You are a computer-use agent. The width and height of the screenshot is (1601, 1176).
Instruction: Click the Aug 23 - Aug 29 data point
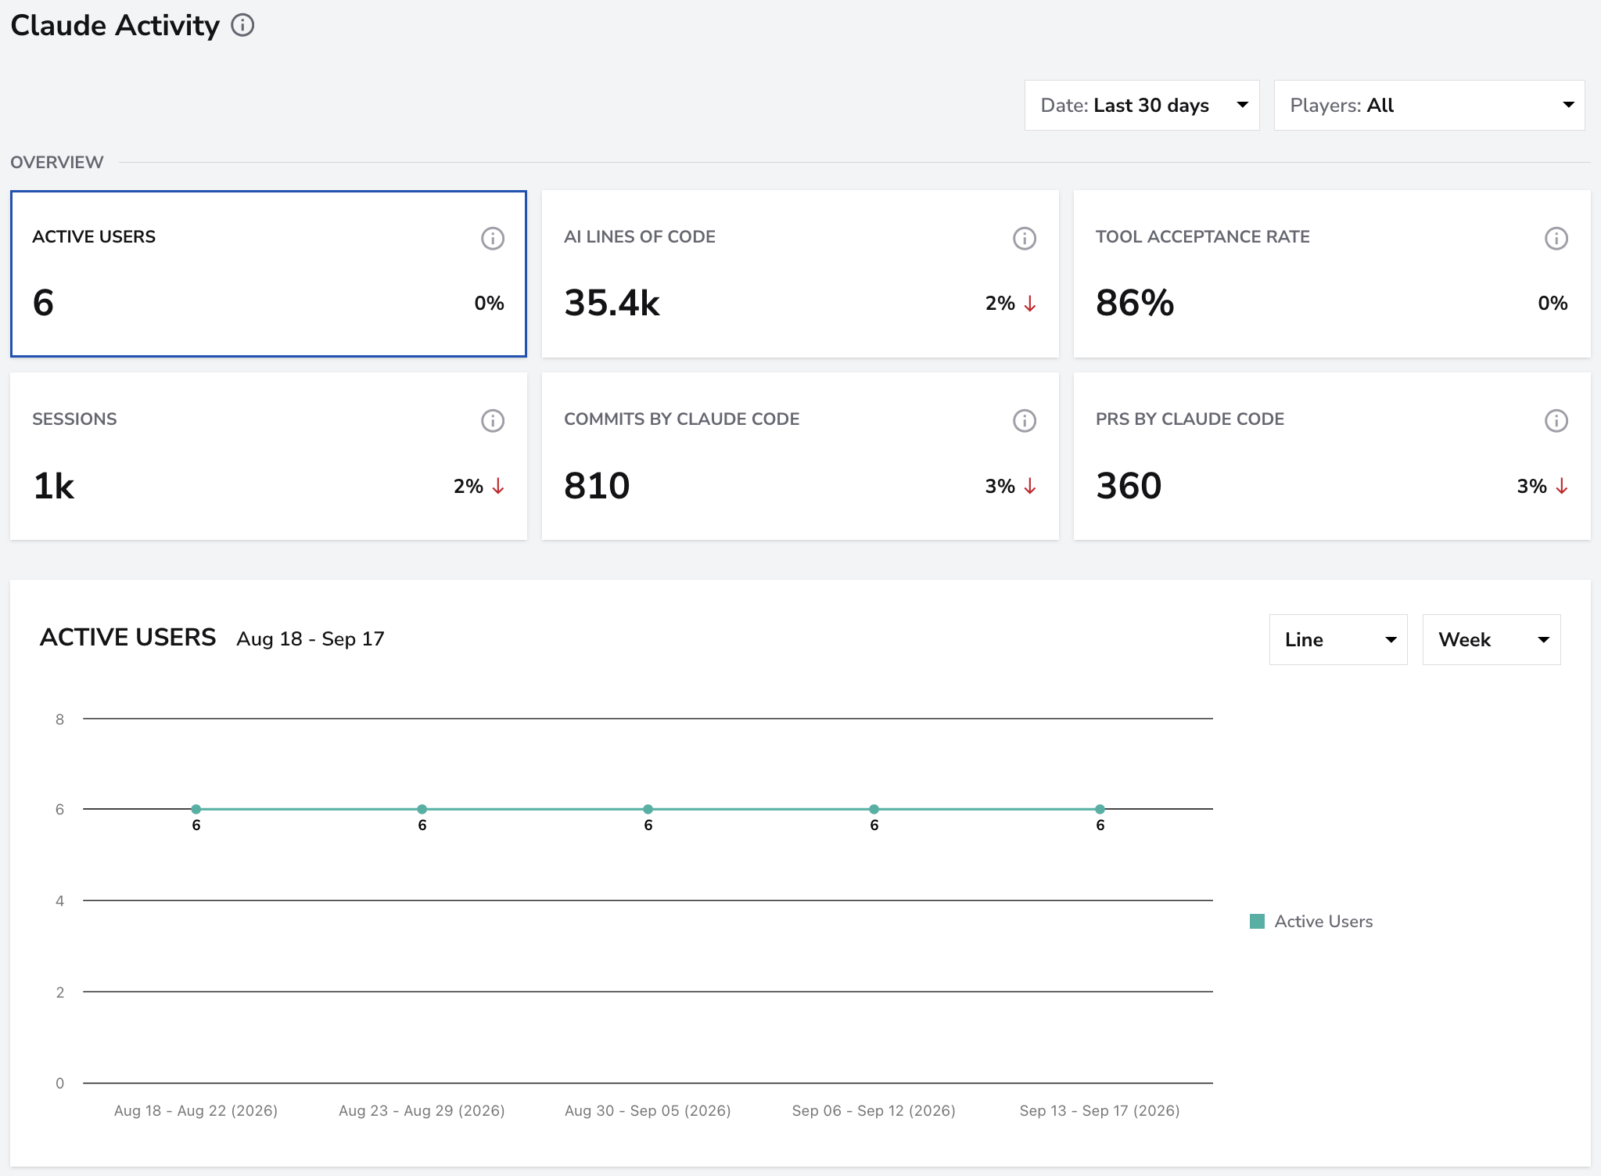click(422, 809)
